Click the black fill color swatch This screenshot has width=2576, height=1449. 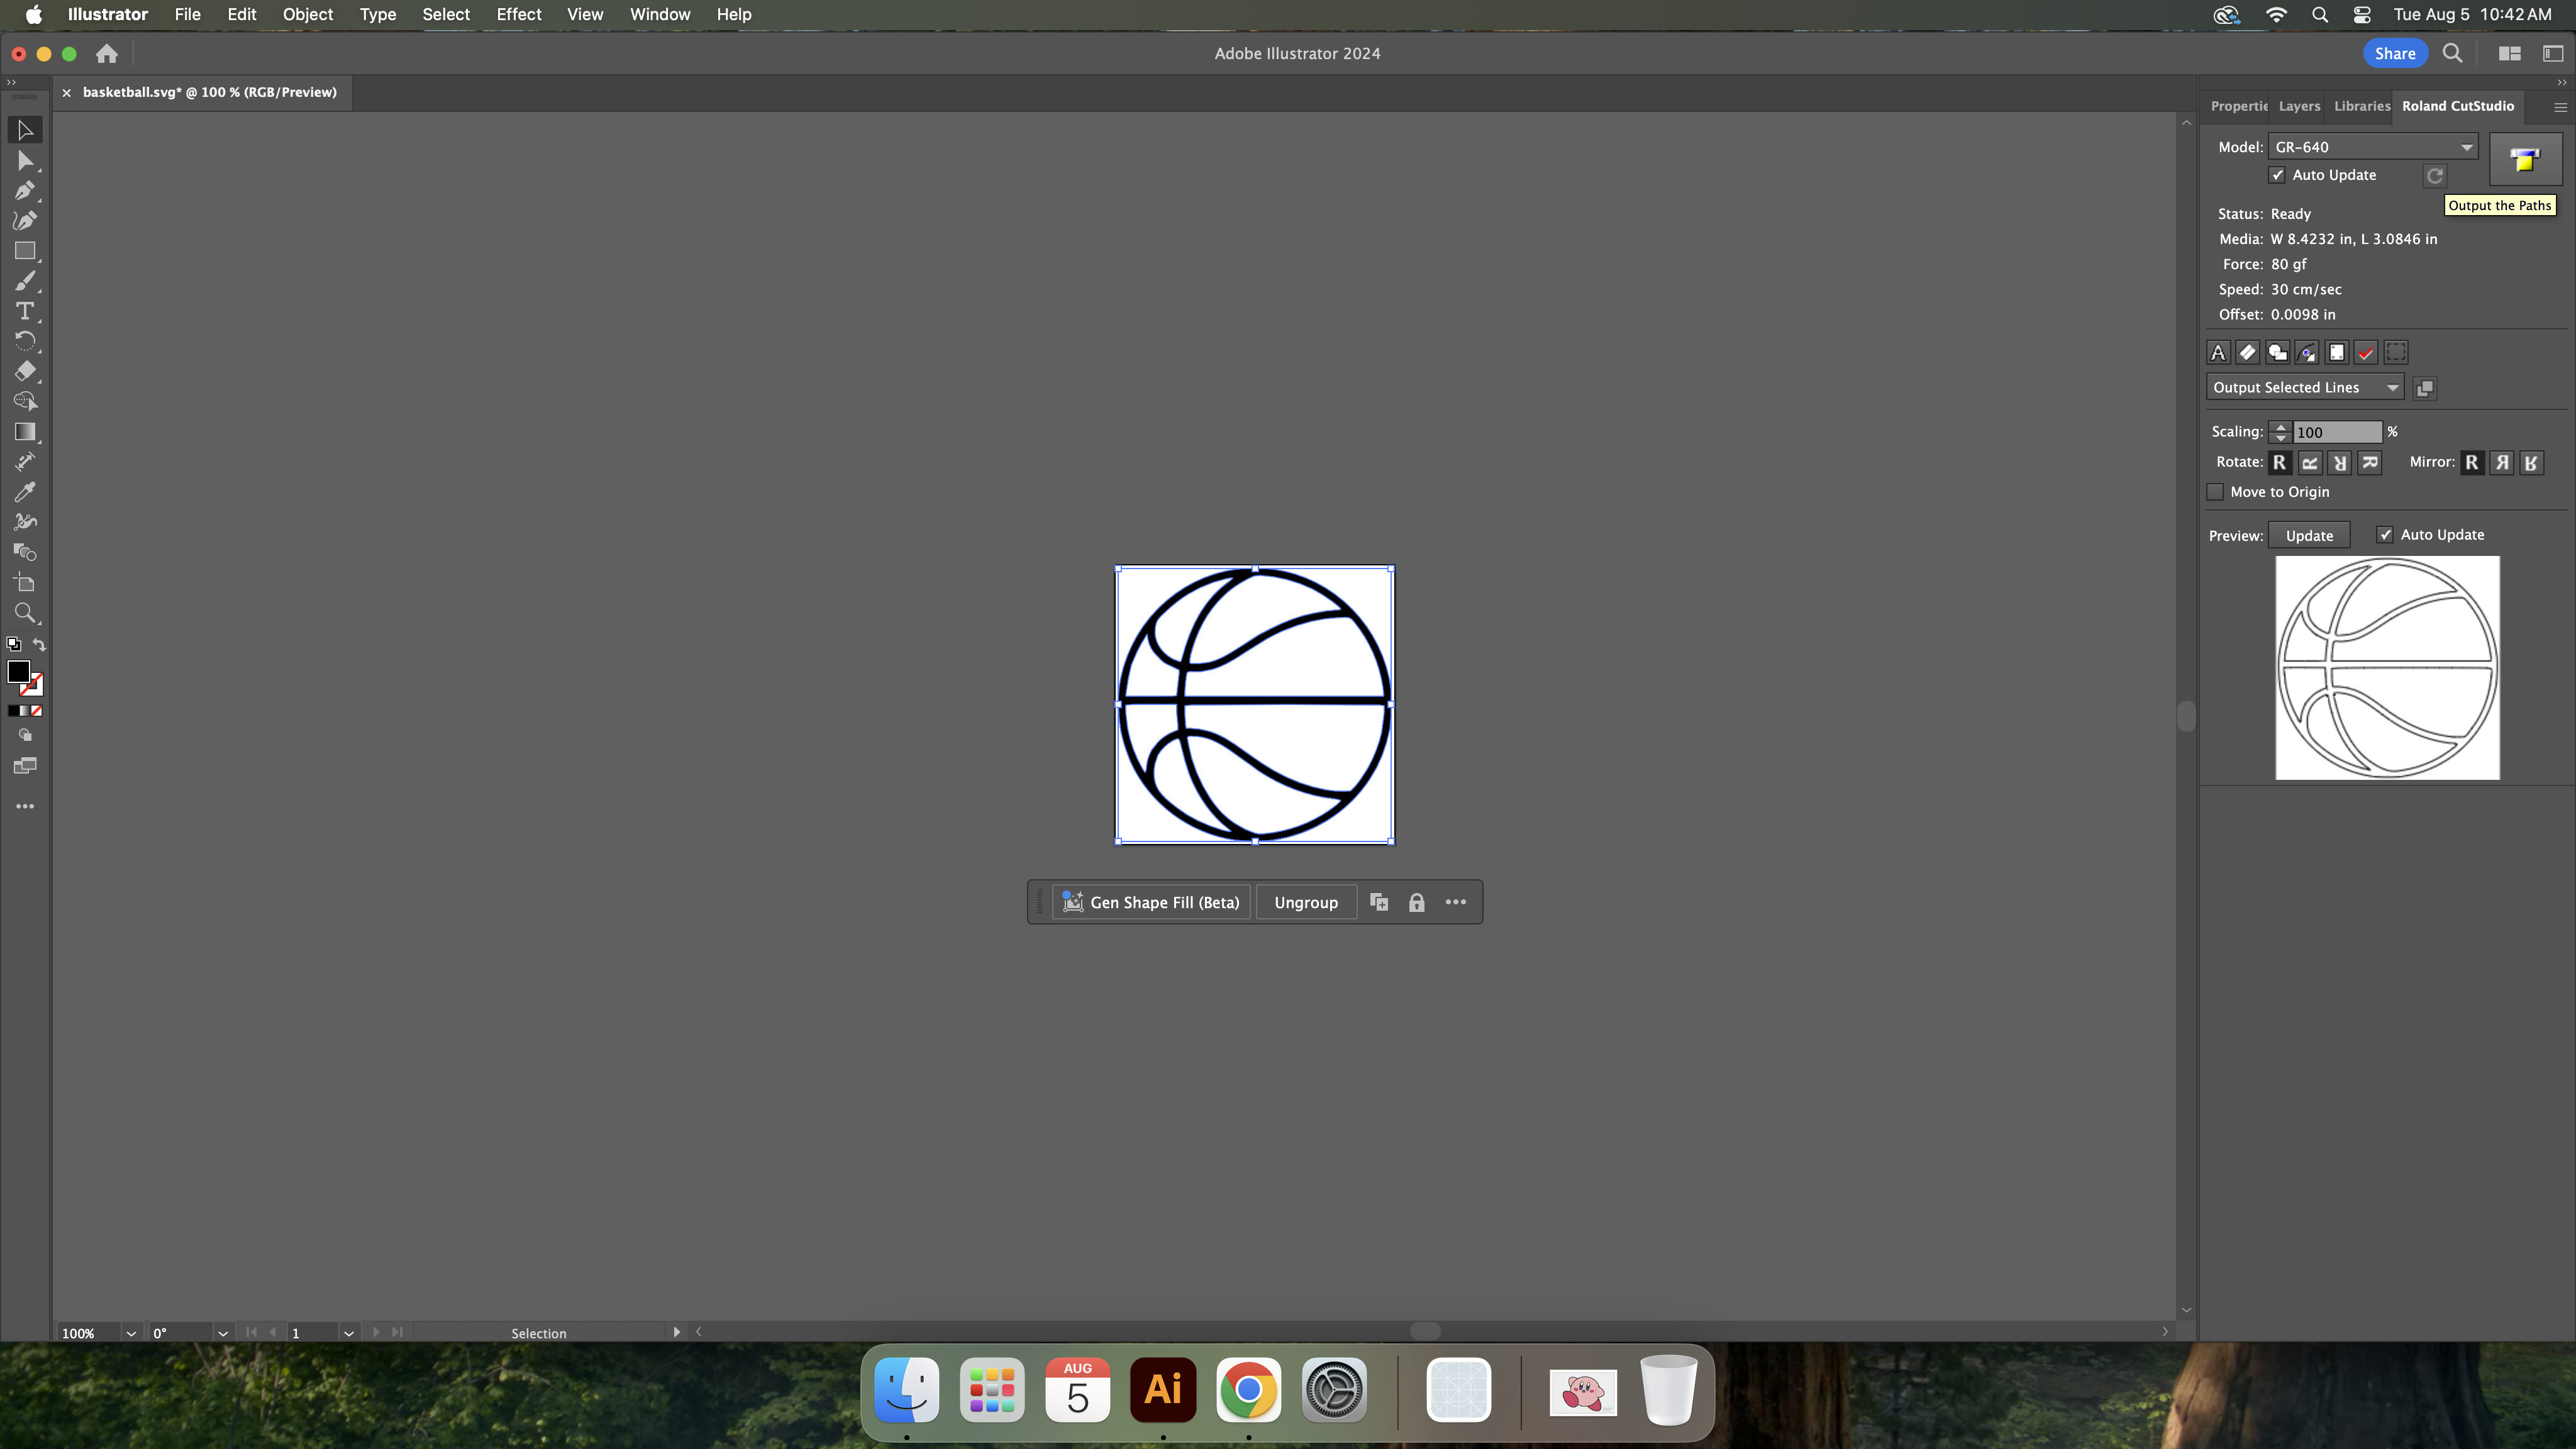point(18,672)
